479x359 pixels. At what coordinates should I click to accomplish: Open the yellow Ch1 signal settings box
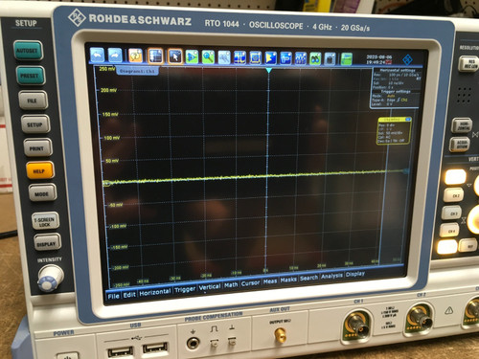point(394,131)
